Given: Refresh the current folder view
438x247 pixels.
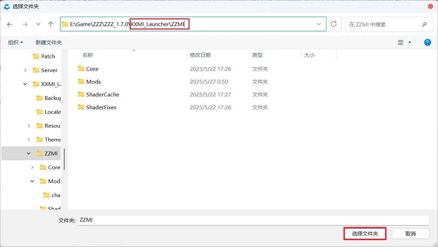Looking at the screenshot, I should point(334,24).
